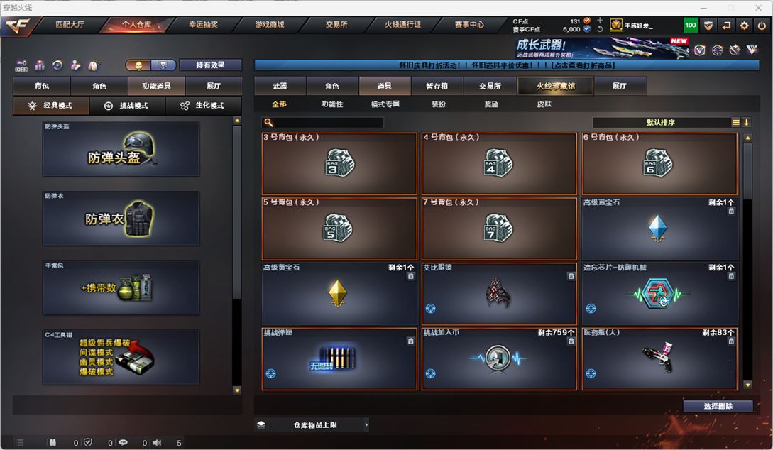
Task: Click the search magnifier icon in inventory
Action: [268, 122]
